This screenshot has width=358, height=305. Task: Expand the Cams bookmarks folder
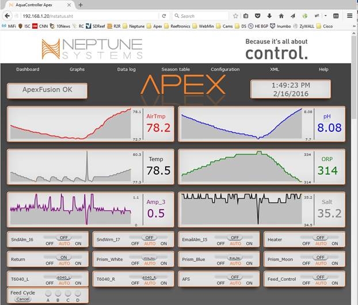(224, 26)
